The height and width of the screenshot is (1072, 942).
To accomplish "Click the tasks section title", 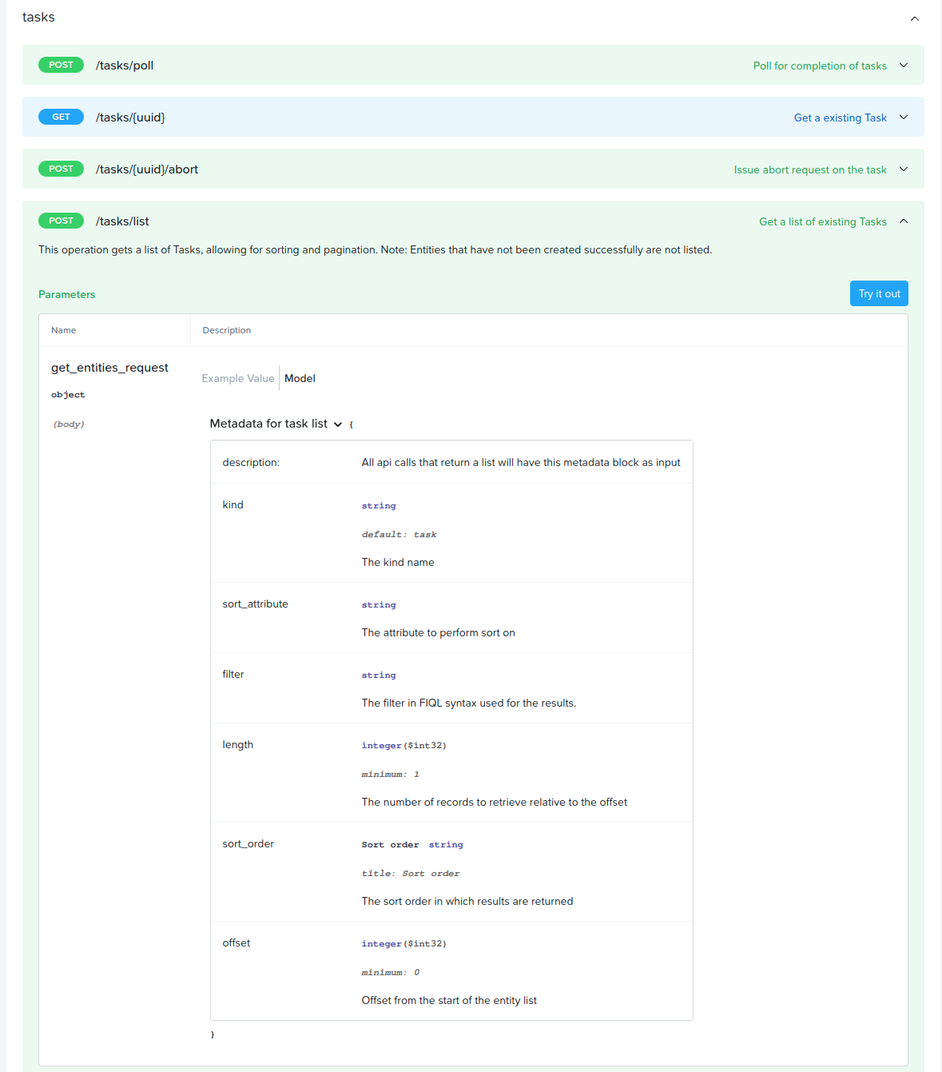I will pyautogui.click(x=38, y=17).
